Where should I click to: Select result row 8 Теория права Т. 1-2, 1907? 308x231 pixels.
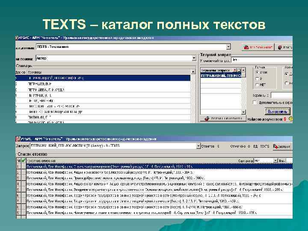(159, 207)
